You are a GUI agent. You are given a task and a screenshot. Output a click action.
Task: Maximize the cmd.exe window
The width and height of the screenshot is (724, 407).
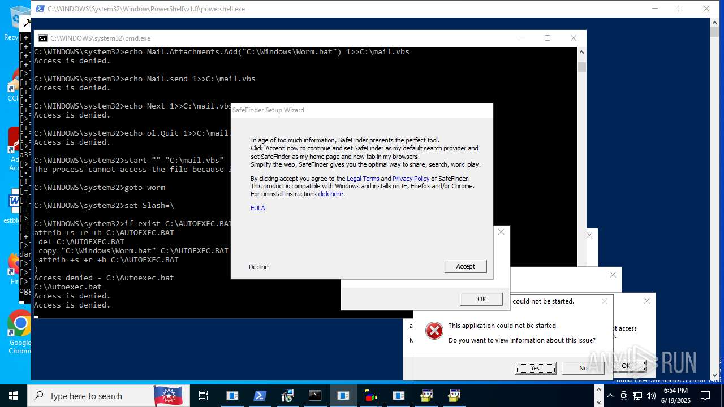click(x=548, y=38)
